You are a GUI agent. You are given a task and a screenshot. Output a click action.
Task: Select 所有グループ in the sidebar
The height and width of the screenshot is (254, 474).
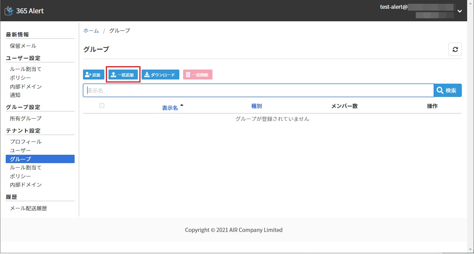[x=26, y=119]
